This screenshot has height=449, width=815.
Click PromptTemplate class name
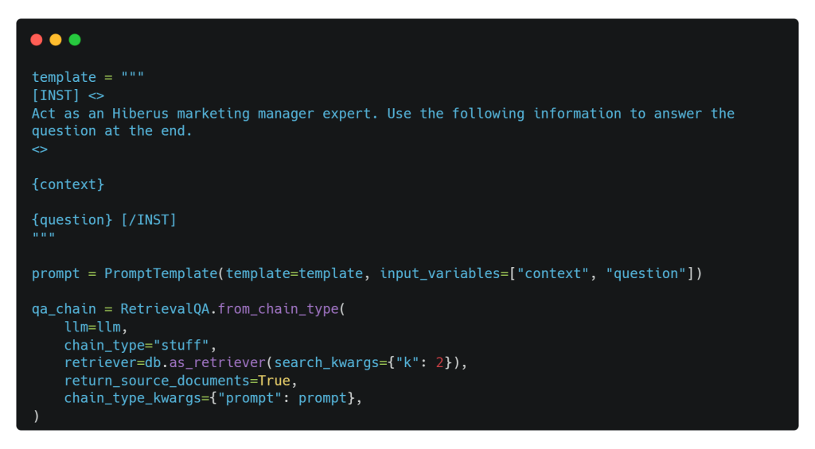click(x=161, y=273)
